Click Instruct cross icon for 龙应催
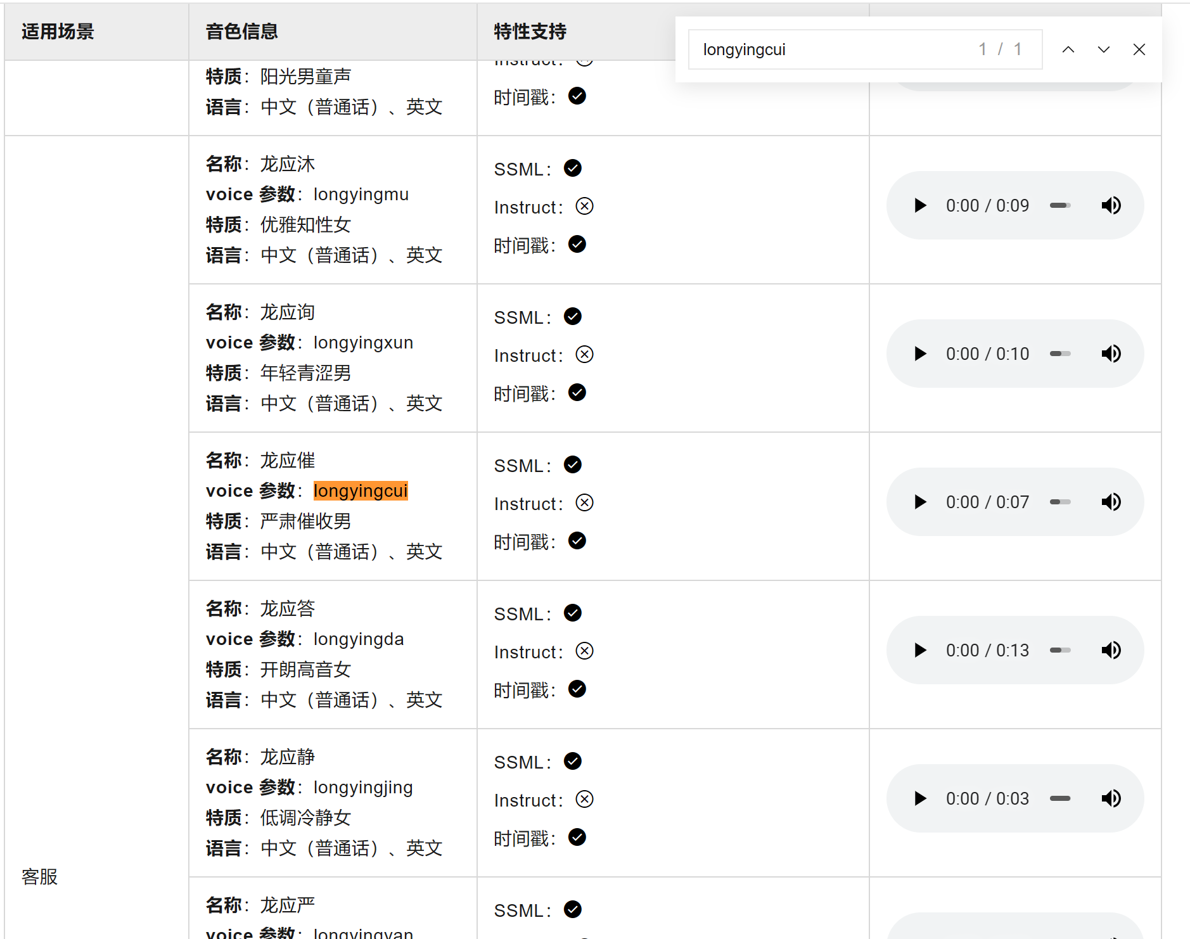 [585, 502]
